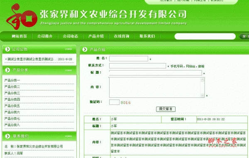This screenshot has width=249, height=158.
Task: Click message timestamp 2011-8-28 19:01:22
Action: 211,119
